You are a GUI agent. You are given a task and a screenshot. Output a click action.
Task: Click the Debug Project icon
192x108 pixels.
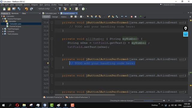click(77, 9)
